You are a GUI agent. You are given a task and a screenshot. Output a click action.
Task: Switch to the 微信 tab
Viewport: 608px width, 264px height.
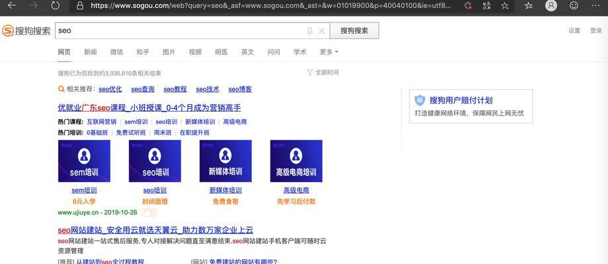pyautogui.click(x=116, y=52)
